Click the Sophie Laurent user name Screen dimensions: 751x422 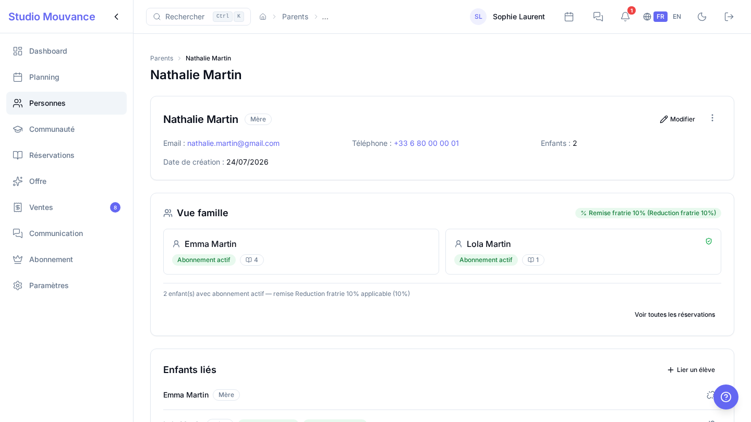pyautogui.click(x=519, y=17)
